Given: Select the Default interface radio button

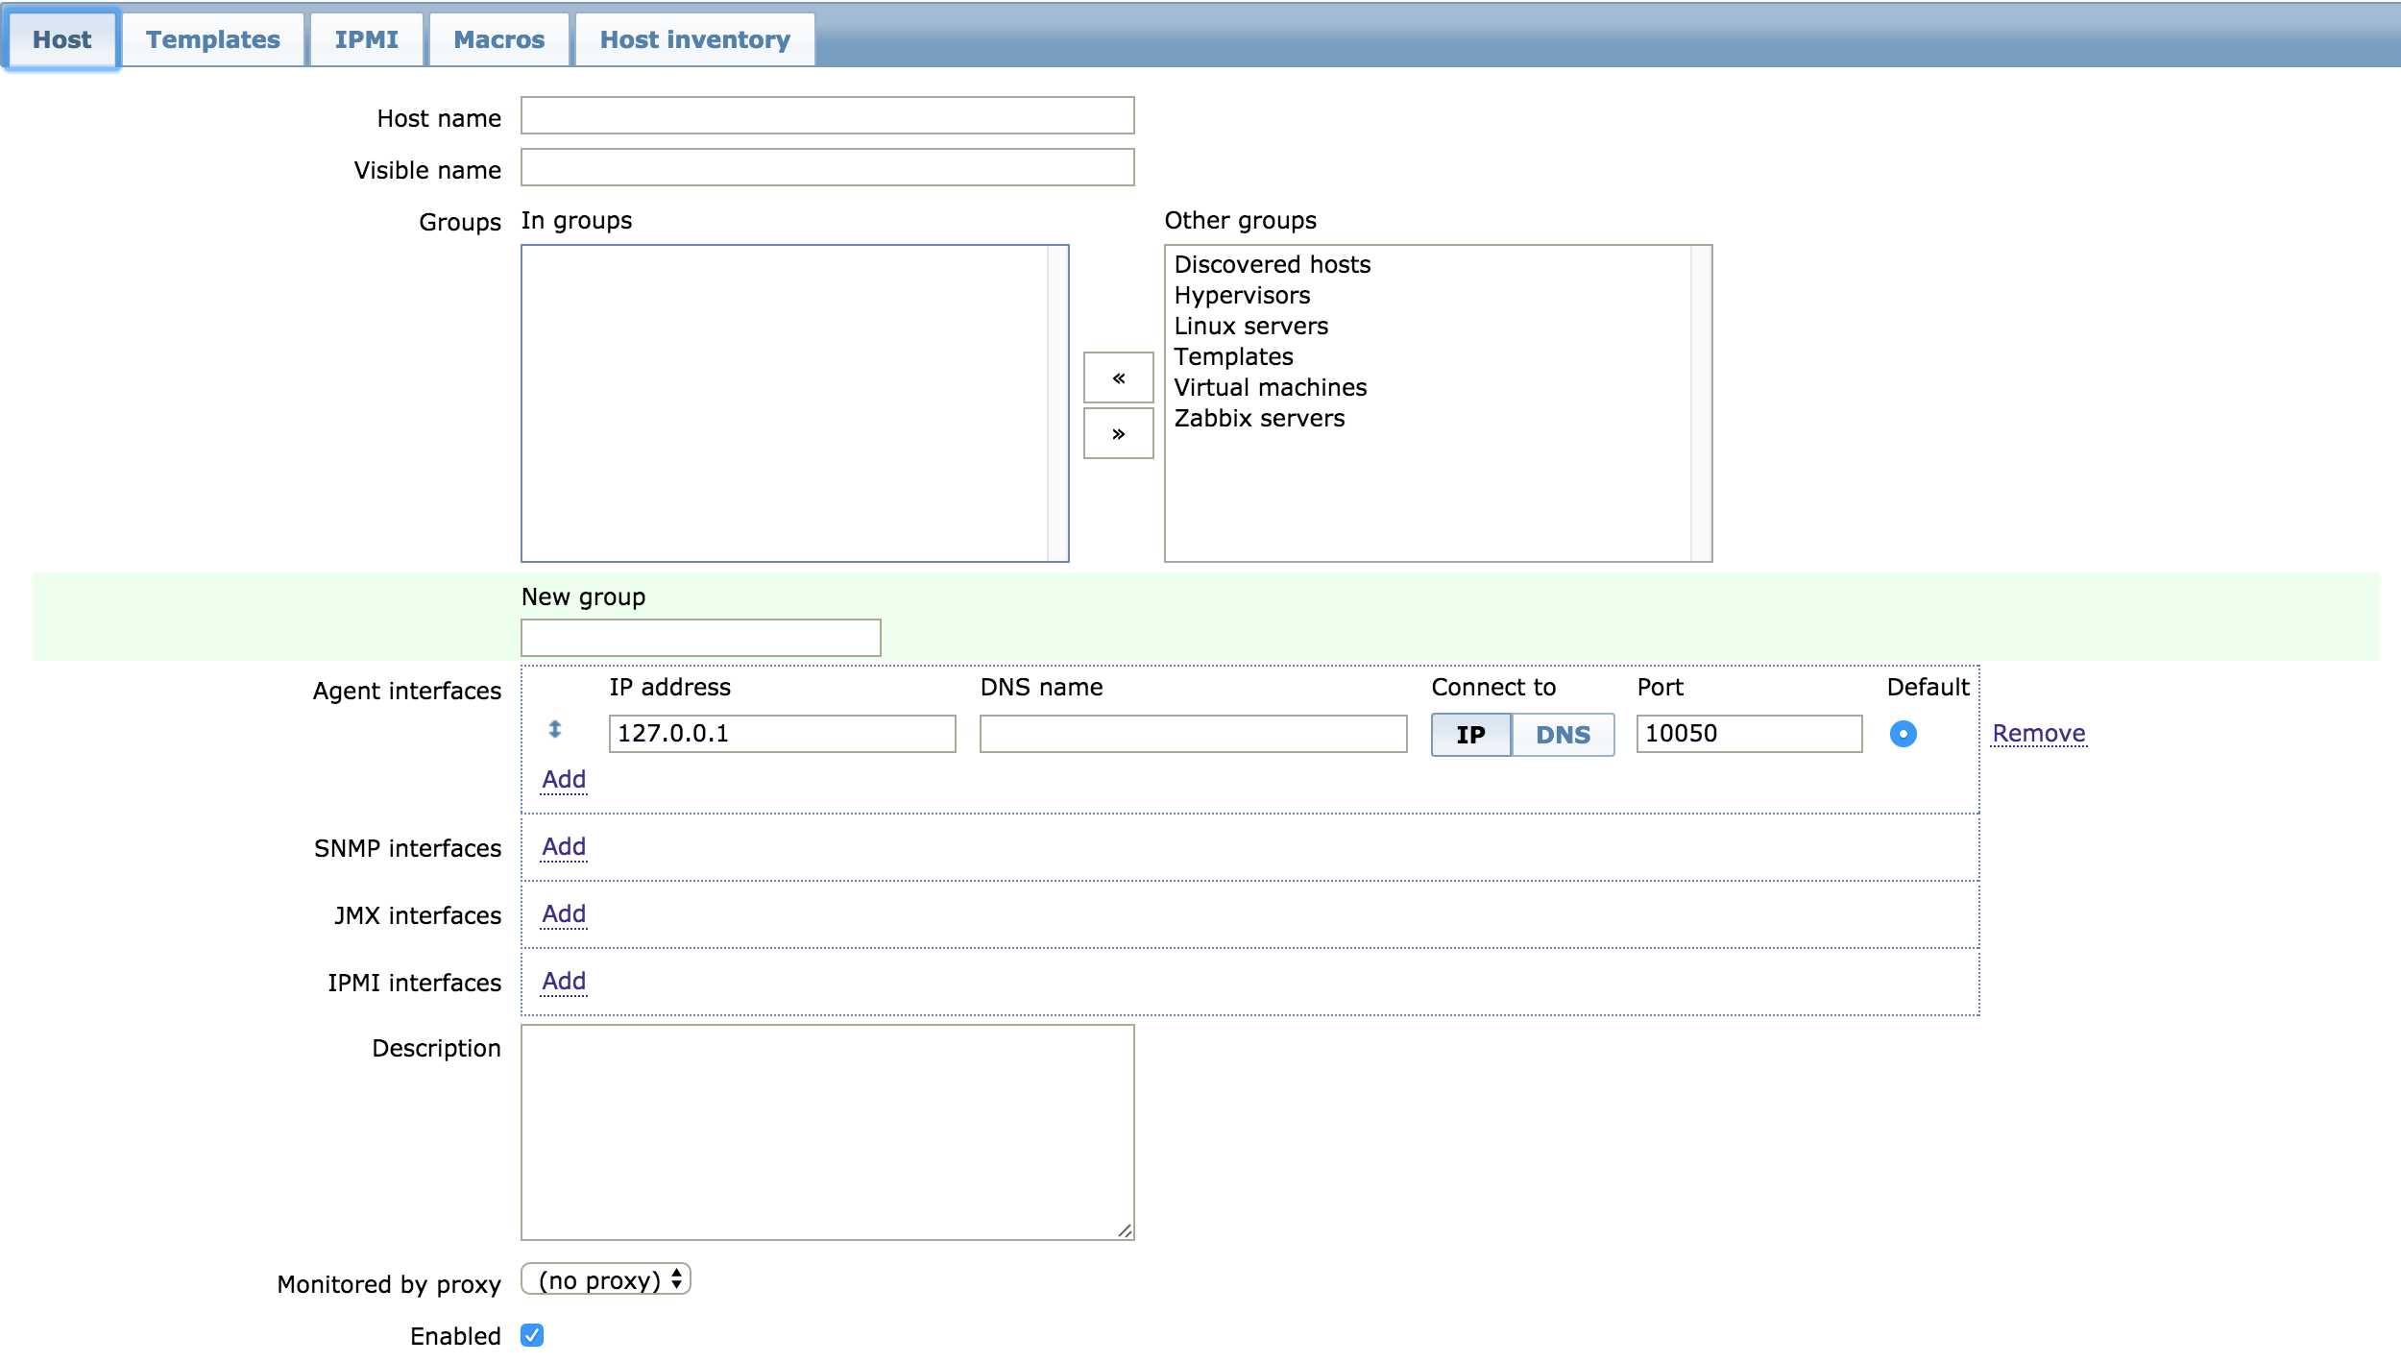Looking at the screenshot, I should point(1903,734).
